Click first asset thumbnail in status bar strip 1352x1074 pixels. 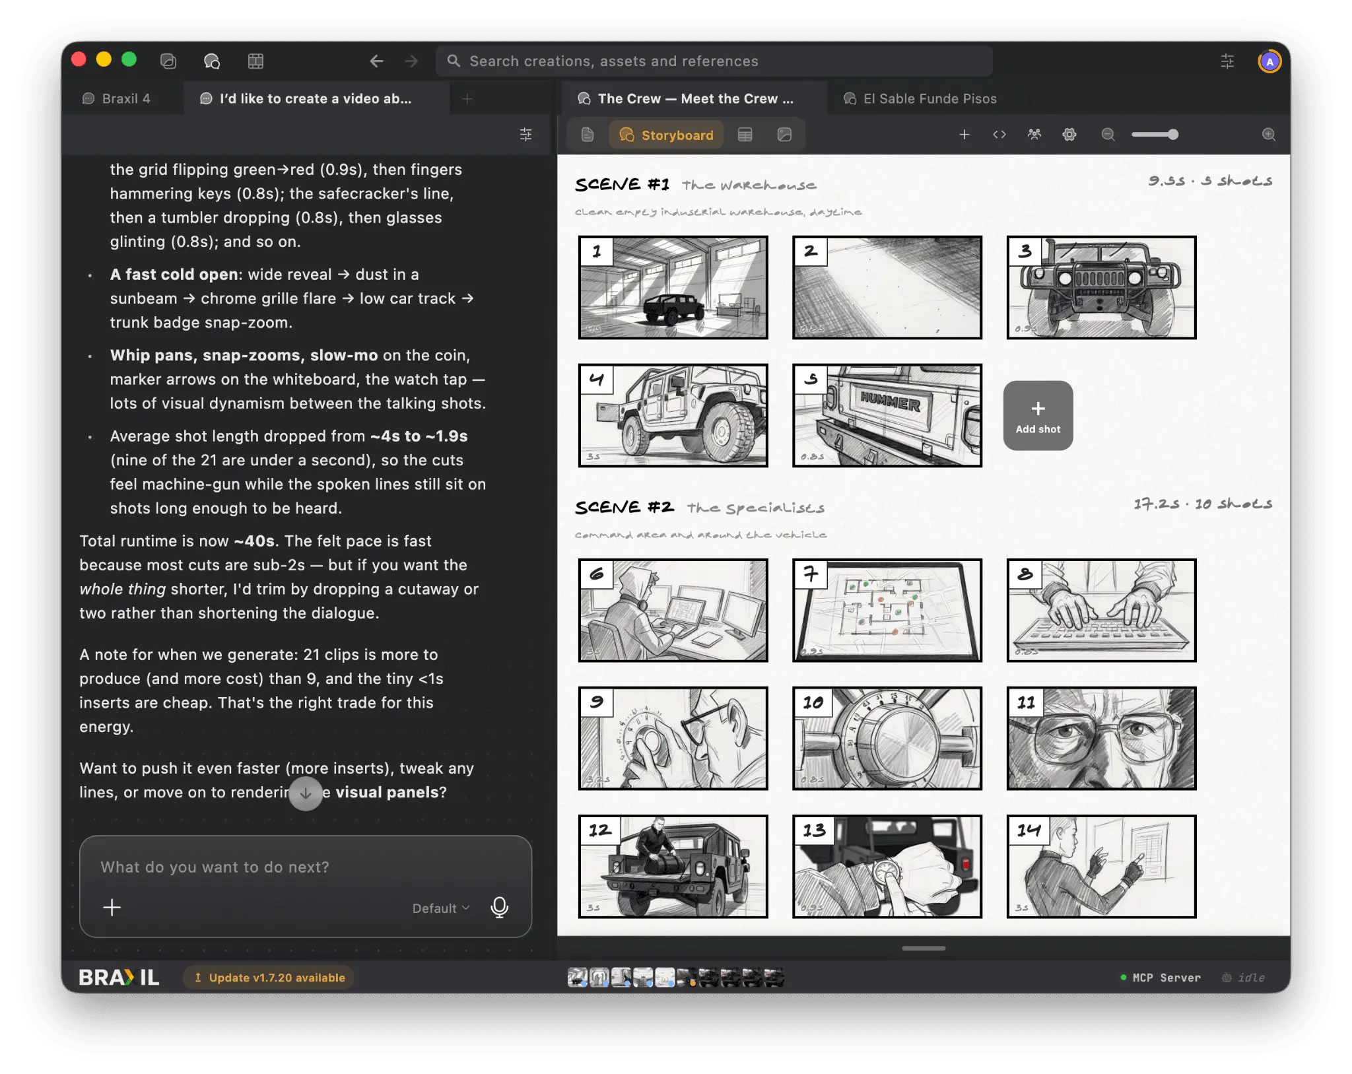[x=578, y=977]
